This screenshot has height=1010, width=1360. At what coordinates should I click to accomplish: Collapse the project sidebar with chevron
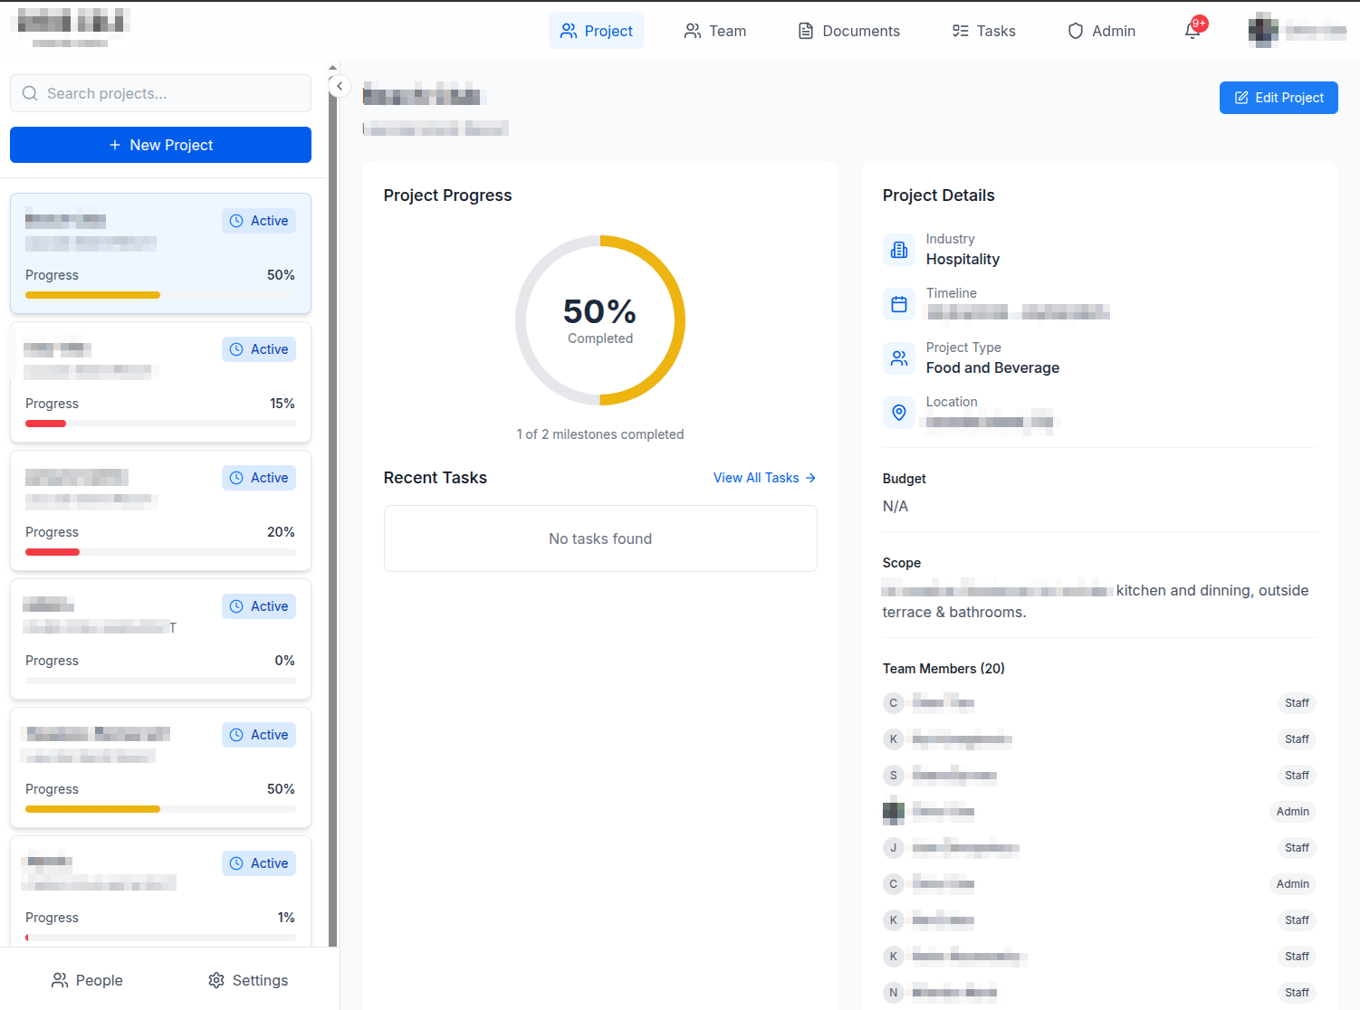click(339, 86)
